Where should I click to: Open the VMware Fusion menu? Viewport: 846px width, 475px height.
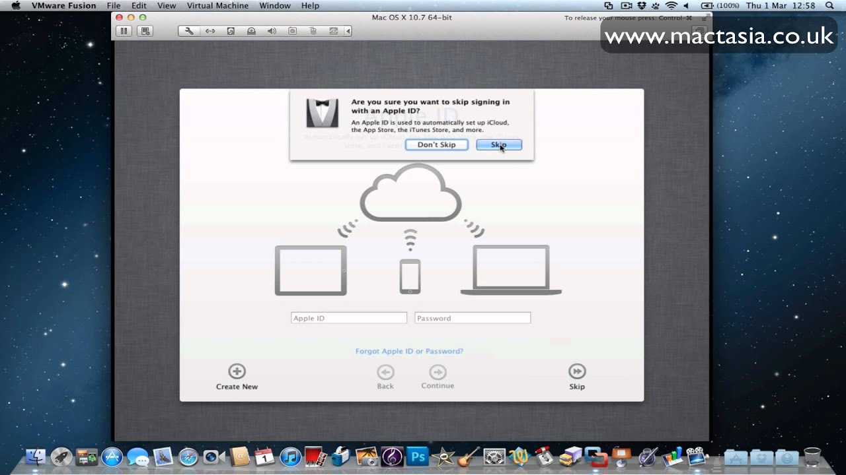(63, 5)
